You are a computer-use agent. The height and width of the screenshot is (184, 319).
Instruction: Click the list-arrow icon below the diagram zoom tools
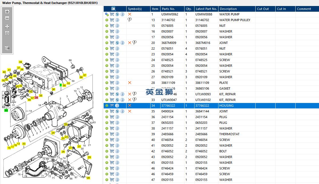pos(7,48)
